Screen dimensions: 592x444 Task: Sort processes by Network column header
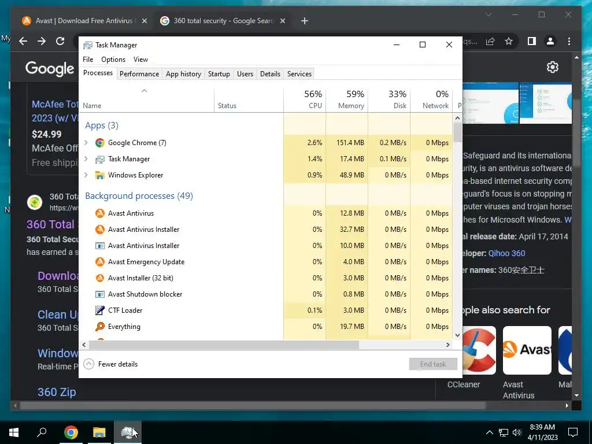[x=431, y=99]
